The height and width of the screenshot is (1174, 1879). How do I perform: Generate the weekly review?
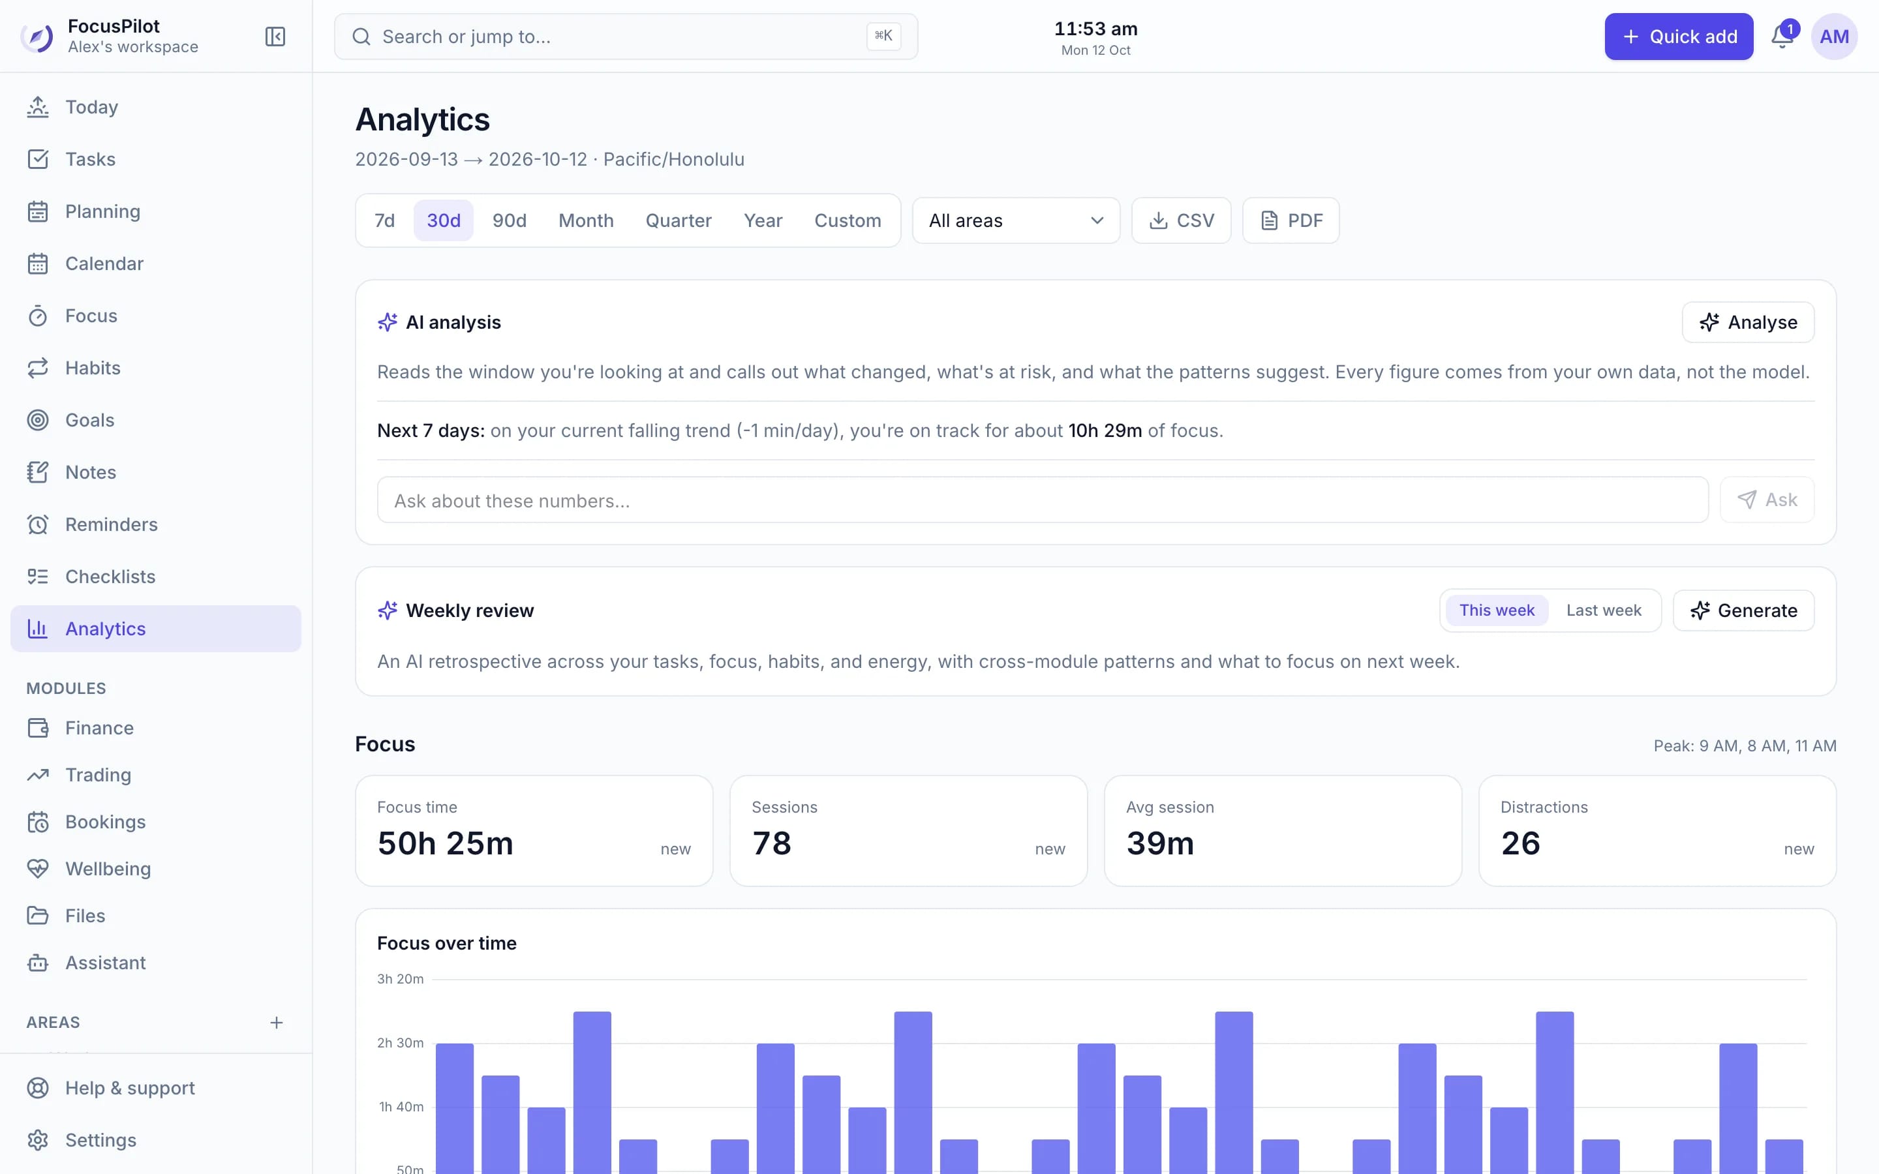(1743, 610)
